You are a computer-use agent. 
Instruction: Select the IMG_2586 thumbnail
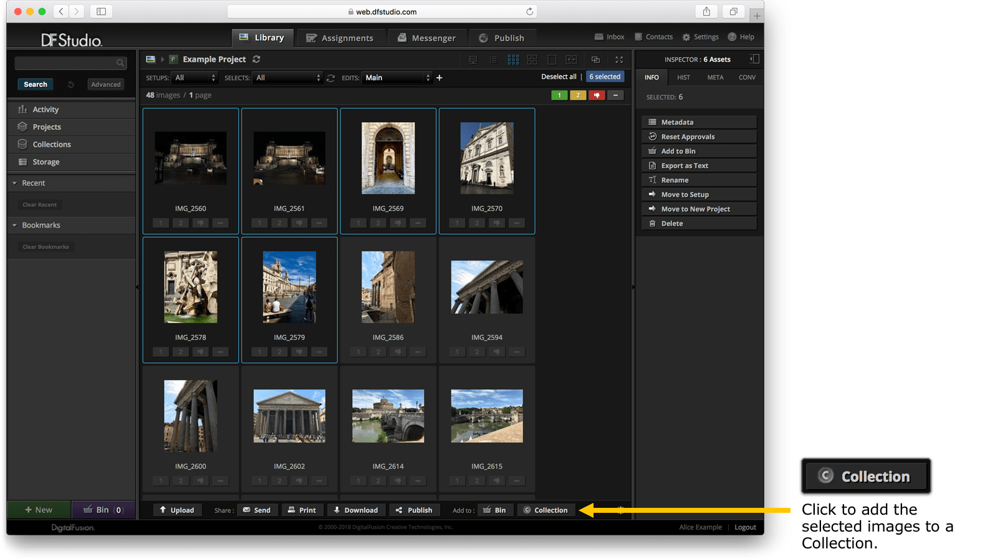click(x=388, y=288)
